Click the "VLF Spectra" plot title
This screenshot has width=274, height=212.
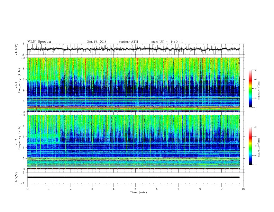coord(39,42)
